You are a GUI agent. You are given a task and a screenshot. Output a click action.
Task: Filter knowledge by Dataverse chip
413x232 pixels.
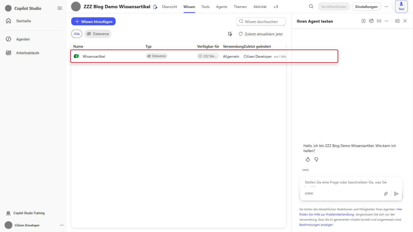pyautogui.click(x=98, y=34)
